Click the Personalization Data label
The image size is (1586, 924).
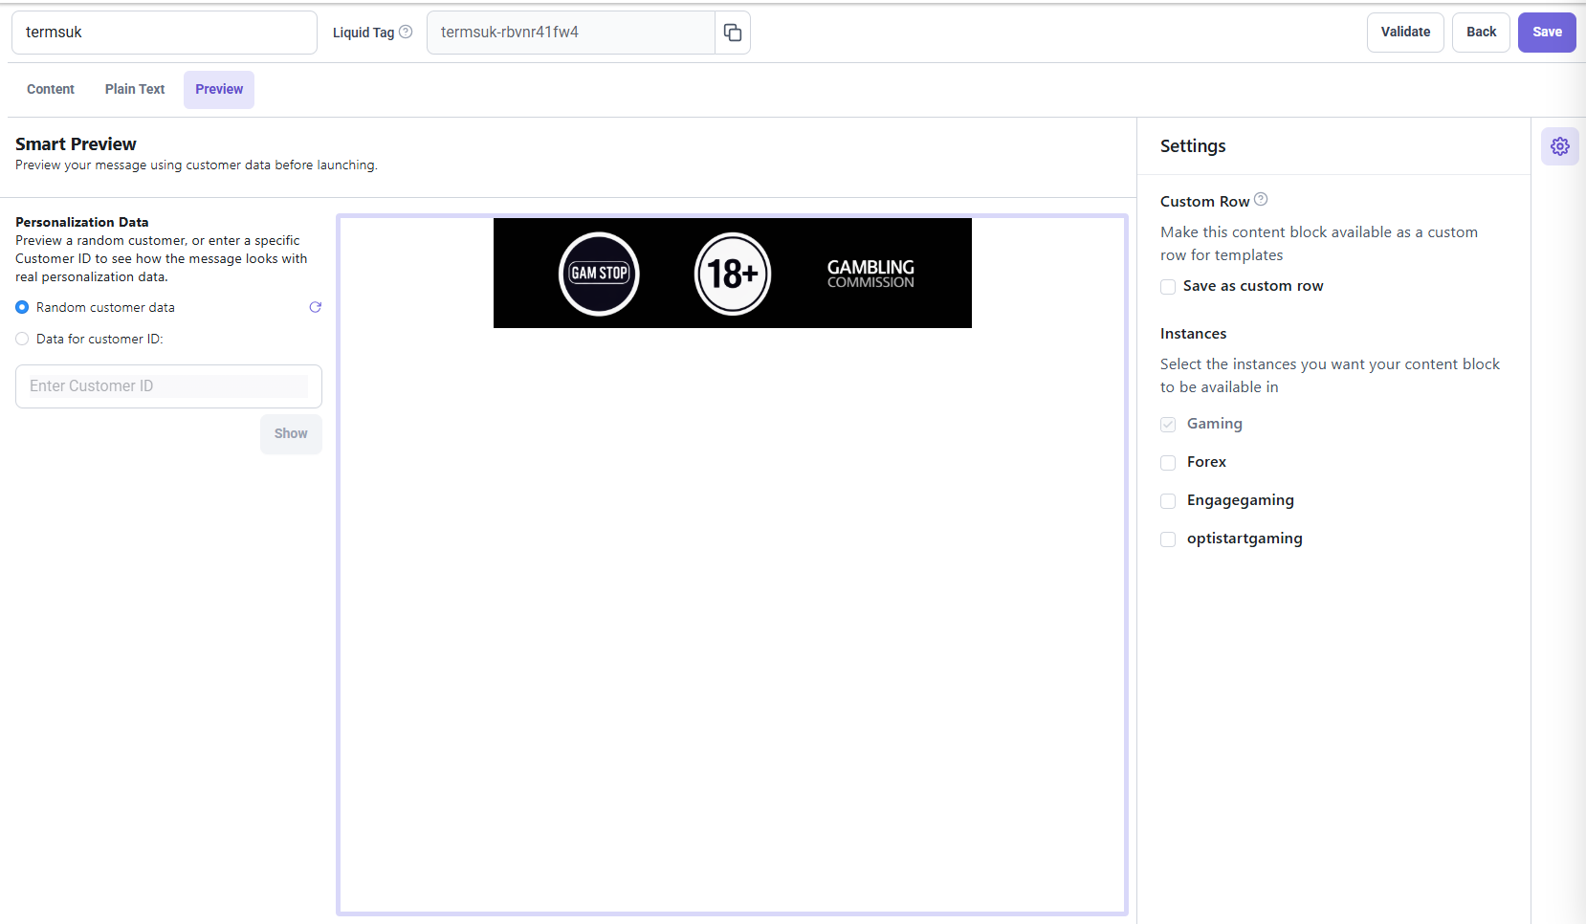click(82, 222)
